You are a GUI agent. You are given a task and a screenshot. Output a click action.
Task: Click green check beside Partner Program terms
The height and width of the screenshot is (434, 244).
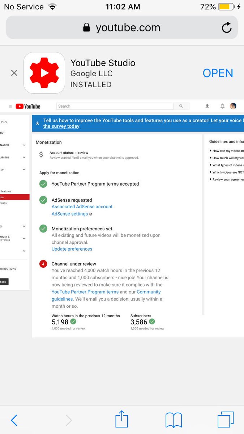click(43, 184)
